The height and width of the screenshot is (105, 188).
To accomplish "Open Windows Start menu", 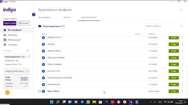I will [52, 102].
